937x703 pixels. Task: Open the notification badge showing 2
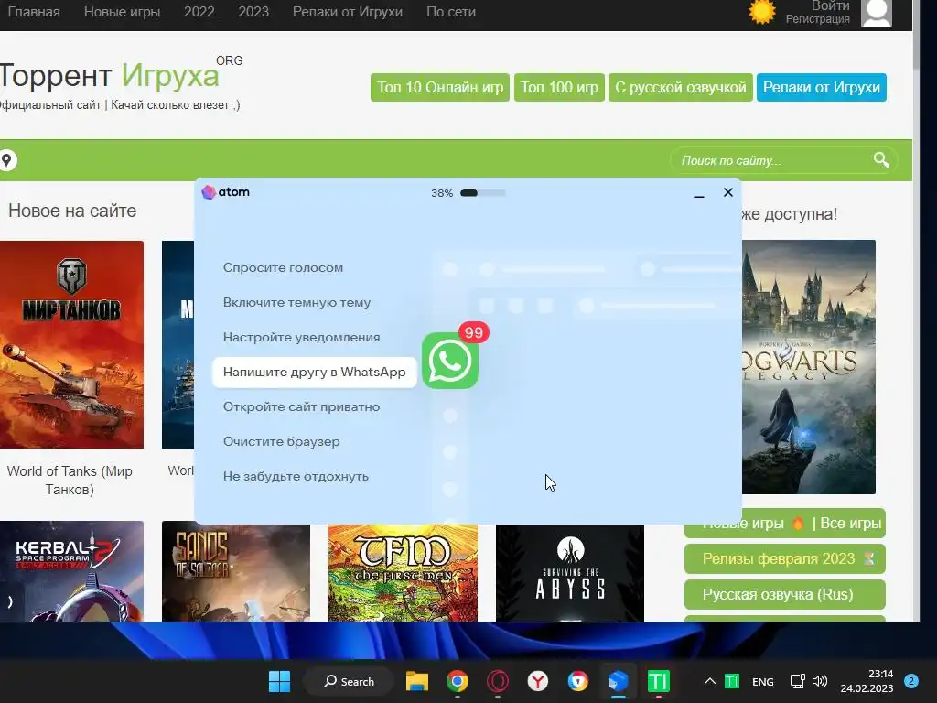point(910,681)
